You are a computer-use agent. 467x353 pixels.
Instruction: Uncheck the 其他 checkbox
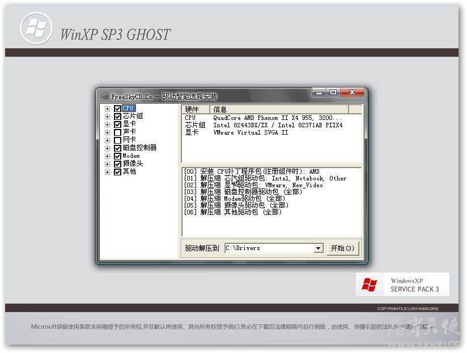tap(117, 172)
